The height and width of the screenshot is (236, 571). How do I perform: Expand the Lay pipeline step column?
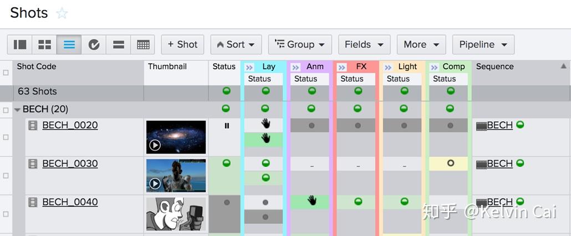coord(249,67)
